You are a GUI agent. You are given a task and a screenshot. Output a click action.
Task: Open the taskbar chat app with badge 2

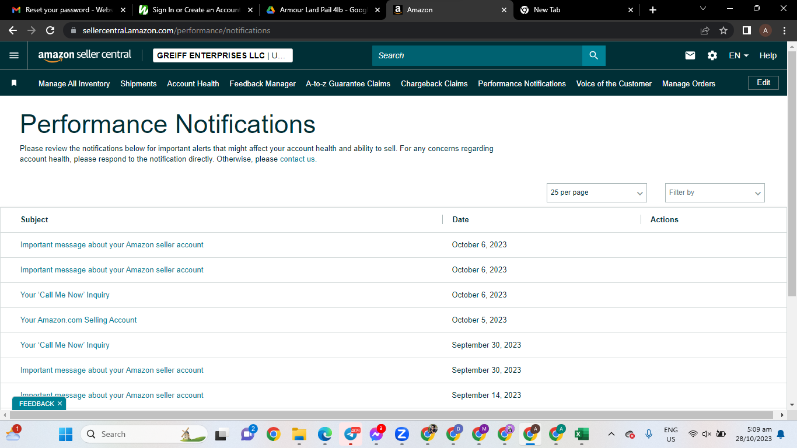pyautogui.click(x=247, y=434)
